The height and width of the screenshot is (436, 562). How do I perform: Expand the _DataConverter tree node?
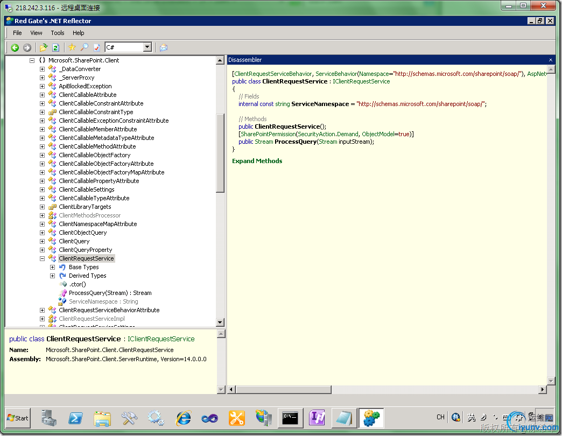[42, 69]
